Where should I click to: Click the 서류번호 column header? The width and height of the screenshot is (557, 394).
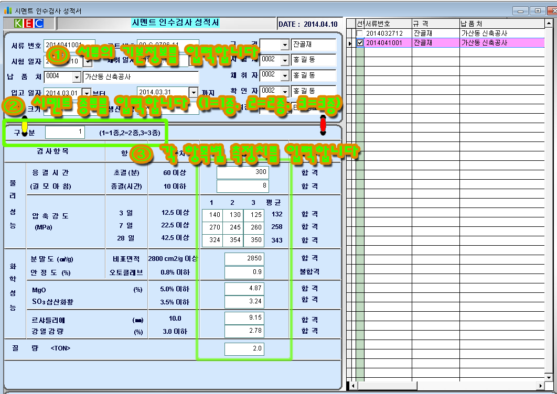[x=388, y=24]
